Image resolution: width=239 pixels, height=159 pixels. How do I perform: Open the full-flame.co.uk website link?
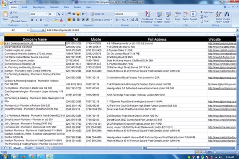pyautogui.click(x=222, y=57)
